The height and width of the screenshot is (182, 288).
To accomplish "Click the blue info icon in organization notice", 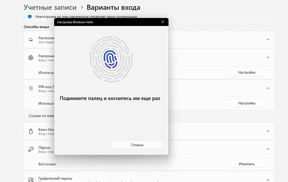I will (30, 17).
